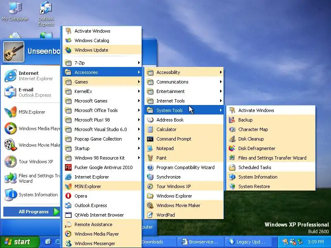Select Windows Movie Maker in Accessories menu
Image resolution: width=331 pixels, height=248 pixels.
(184, 205)
